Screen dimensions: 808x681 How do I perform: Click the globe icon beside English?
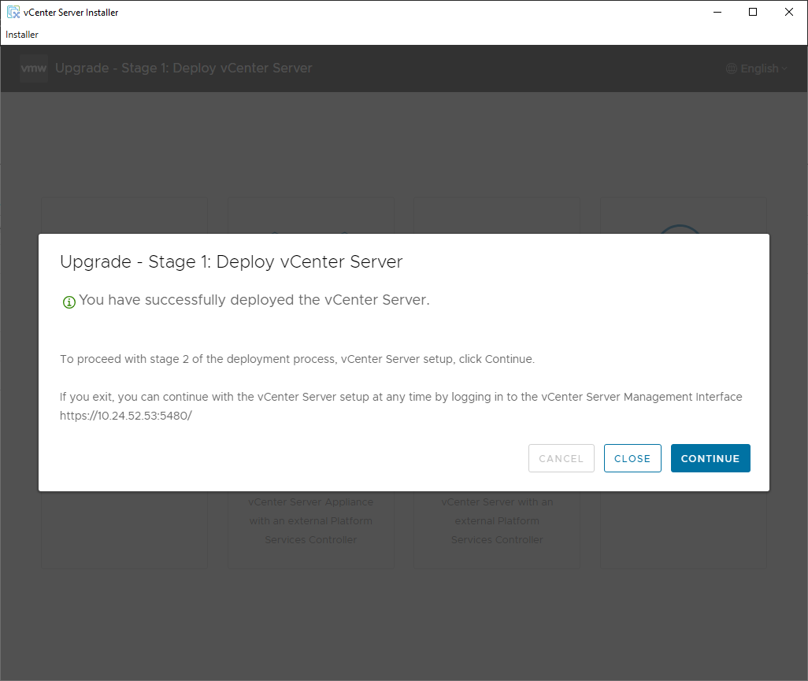pyautogui.click(x=732, y=68)
